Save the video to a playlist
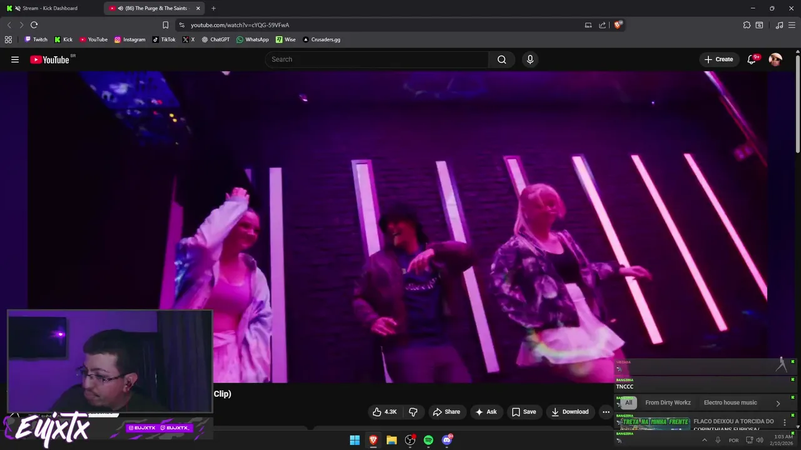The width and height of the screenshot is (801, 450). point(524,412)
